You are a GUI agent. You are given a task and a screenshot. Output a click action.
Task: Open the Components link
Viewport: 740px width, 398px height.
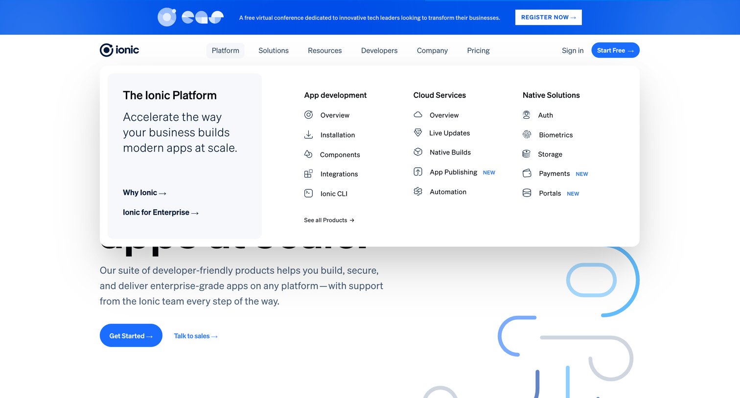tap(340, 155)
